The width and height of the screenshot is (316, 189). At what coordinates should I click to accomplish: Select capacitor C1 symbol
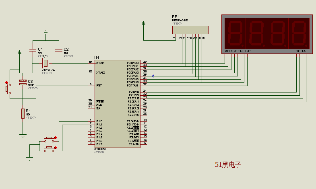(x=33, y=50)
